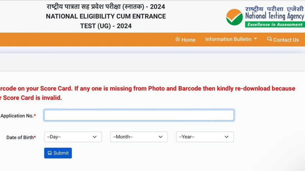Click the home icon in navbar
The height and width of the screenshot is (171, 305).
click(178, 39)
